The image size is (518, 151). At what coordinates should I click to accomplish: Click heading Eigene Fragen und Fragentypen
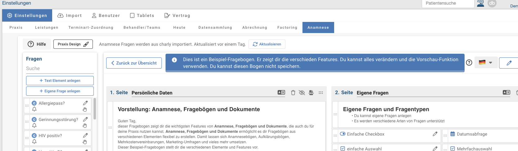coord(386,109)
